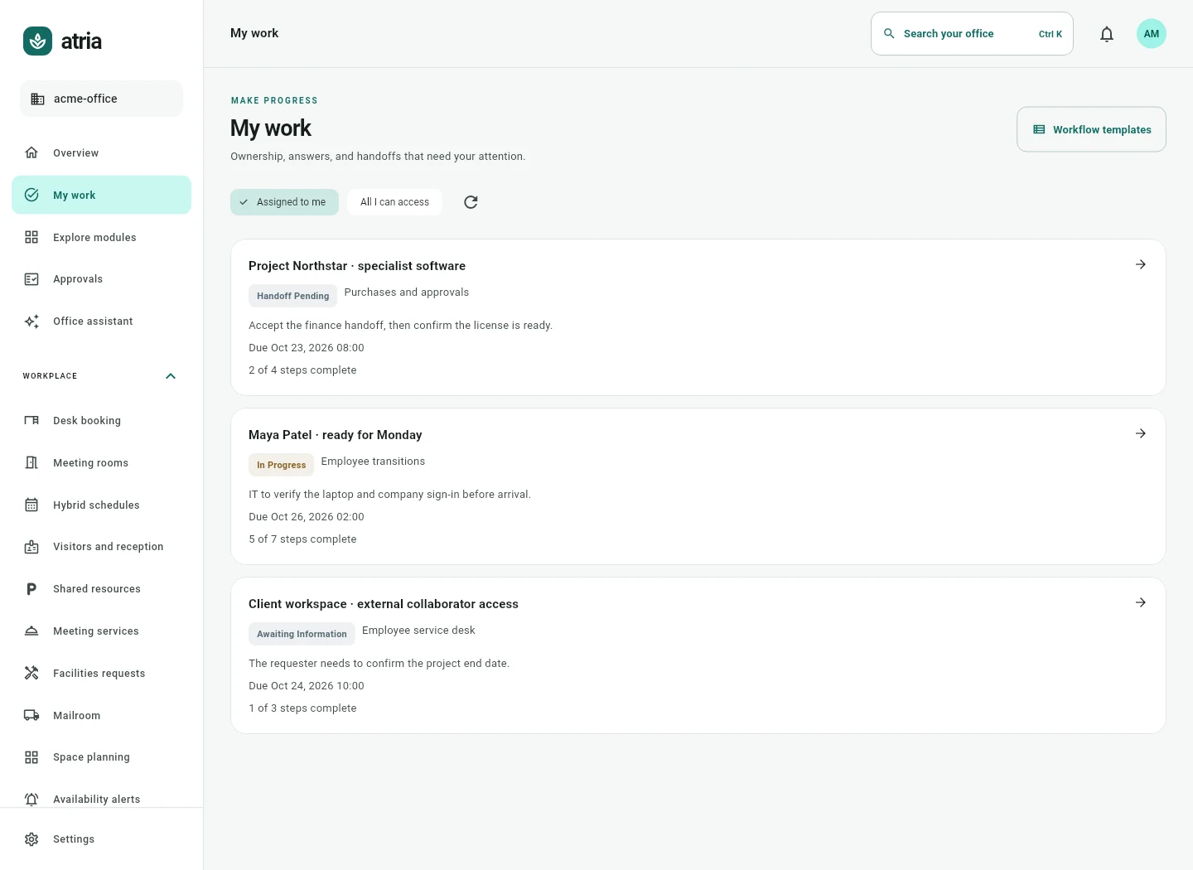Image resolution: width=1193 pixels, height=870 pixels.
Task: Click the Mailroom truck icon
Action: pyautogui.click(x=31, y=715)
